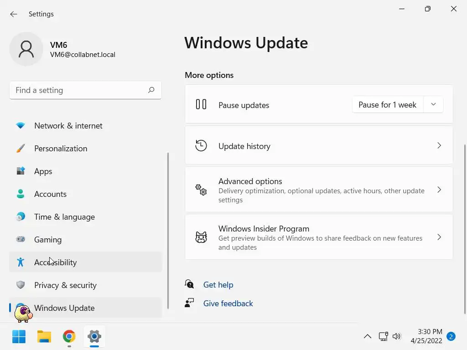
Task: Click the Update history clock icon
Action: [201, 145]
